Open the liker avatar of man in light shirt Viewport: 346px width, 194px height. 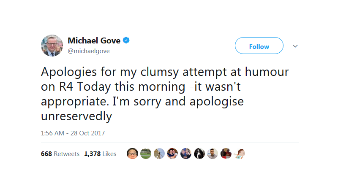coord(213,154)
